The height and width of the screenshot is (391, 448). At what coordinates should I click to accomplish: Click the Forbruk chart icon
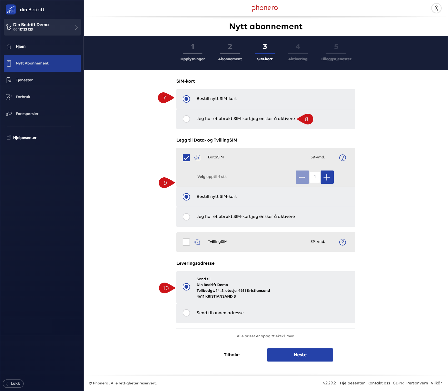coord(9,97)
